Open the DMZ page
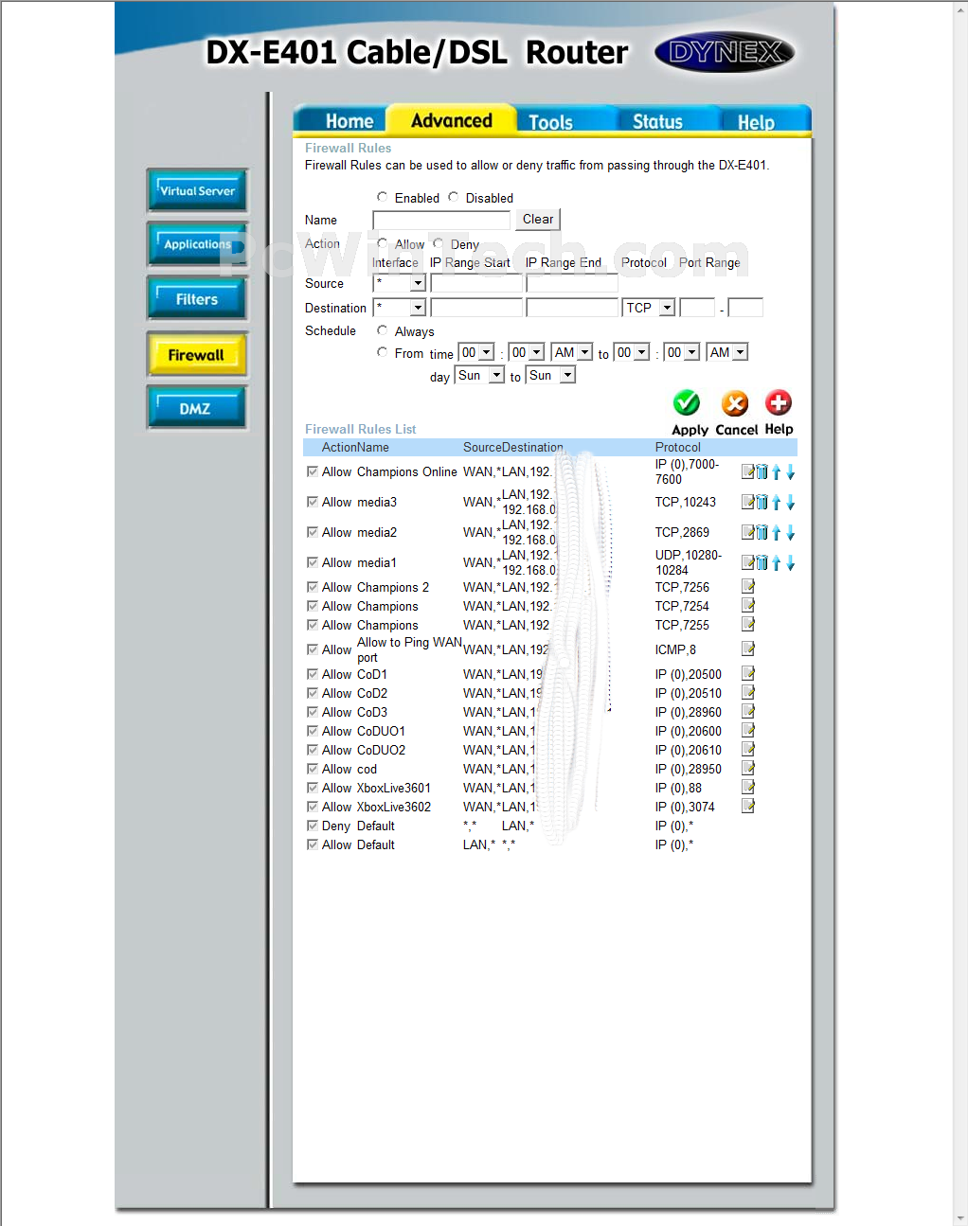 (197, 408)
